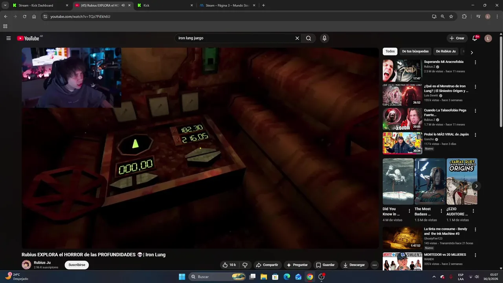
Task: Run the search with the magnifier button
Action: 308,38
